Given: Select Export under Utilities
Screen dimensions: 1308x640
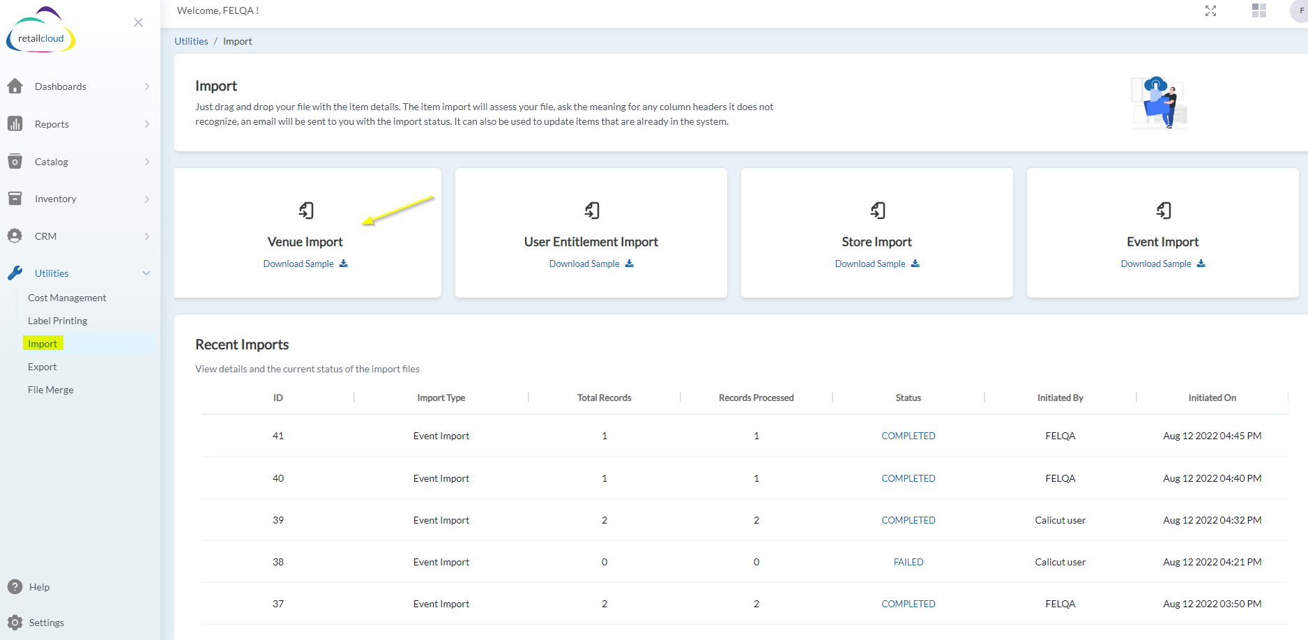Looking at the screenshot, I should pyautogui.click(x=42, y=367).
